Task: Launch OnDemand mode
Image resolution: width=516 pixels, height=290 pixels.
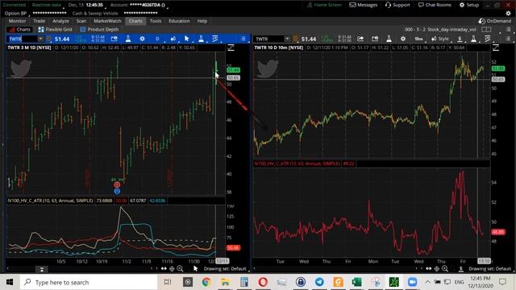Action: [494, 21]
